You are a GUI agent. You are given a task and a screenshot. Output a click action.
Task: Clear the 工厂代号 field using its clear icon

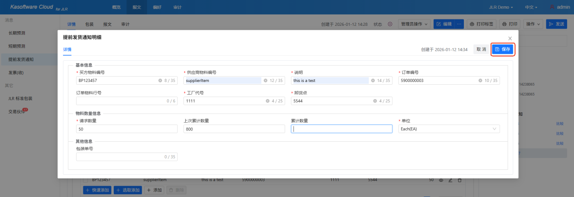coord(267,101)
